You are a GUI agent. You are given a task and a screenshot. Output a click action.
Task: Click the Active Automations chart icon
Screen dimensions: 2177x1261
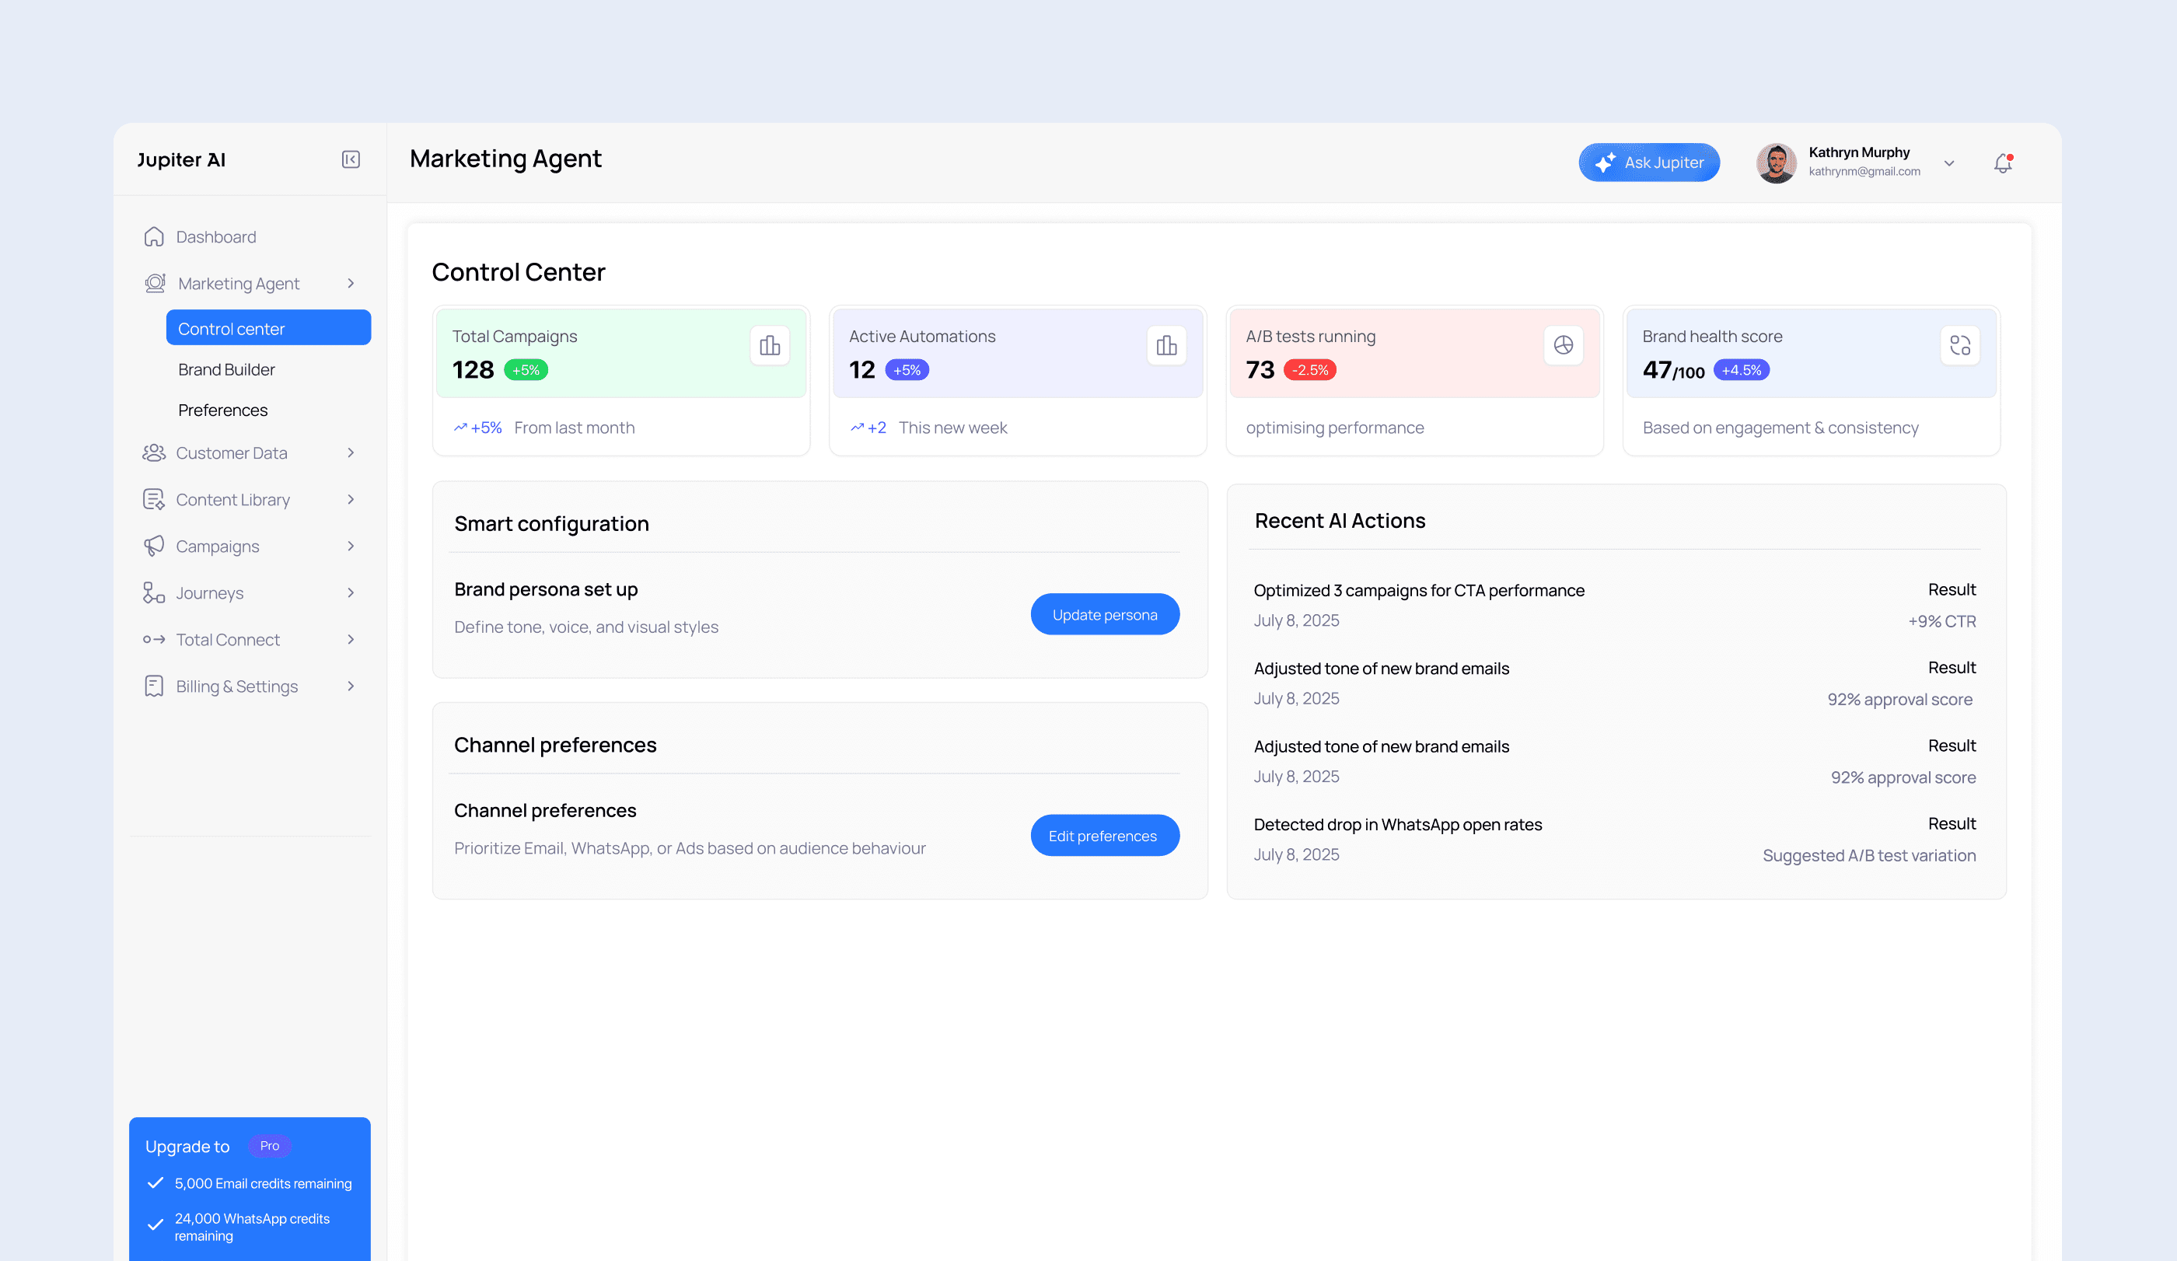1166,346
